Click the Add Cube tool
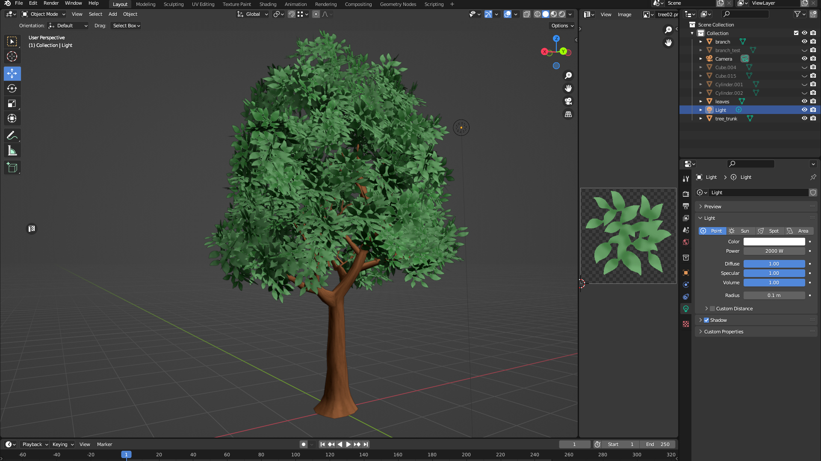This screenshot has width=821, height=461. (x=12, y=168)
